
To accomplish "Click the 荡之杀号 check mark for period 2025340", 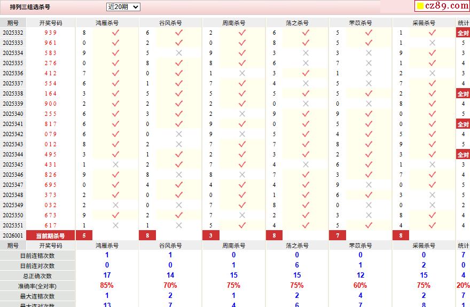I will click(x=305, y=114).
